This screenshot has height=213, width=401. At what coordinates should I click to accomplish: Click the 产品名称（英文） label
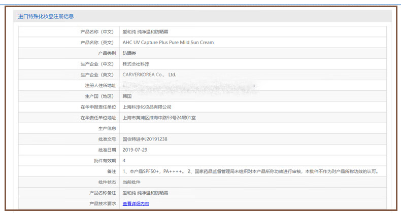pyautogui.click(x=97, y=43)
